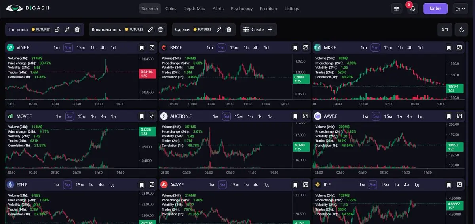This screenshot has width=475, height=224.
Task: Expand the VINE.F chart fullscreen
Action: pyautogui.click(x=152, y=48)
